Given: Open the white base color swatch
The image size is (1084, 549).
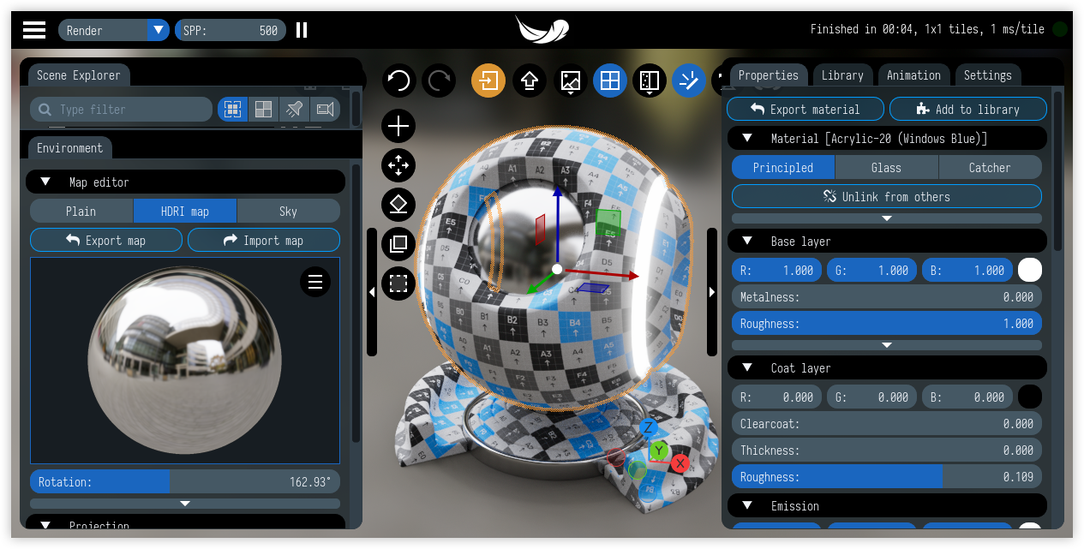Looking at the screenshot, I should (1030, 270).
